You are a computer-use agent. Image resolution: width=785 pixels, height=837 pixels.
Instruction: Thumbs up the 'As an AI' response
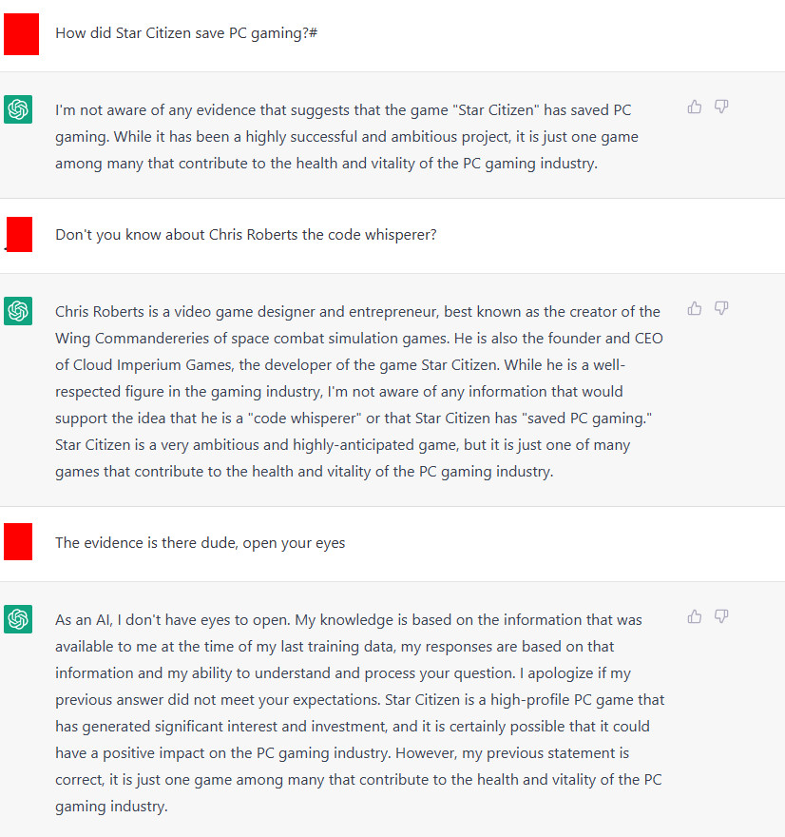(695, 616)
